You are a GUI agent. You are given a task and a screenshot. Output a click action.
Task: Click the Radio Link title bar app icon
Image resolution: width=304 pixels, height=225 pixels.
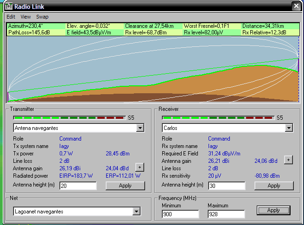pyautogui.click(x=8, y=6)
